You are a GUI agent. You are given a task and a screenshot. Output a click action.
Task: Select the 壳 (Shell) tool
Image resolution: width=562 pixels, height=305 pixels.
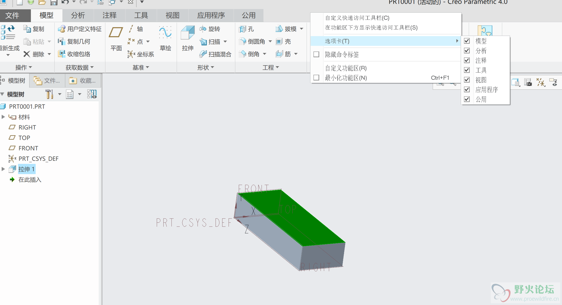[x=283, y=42]
